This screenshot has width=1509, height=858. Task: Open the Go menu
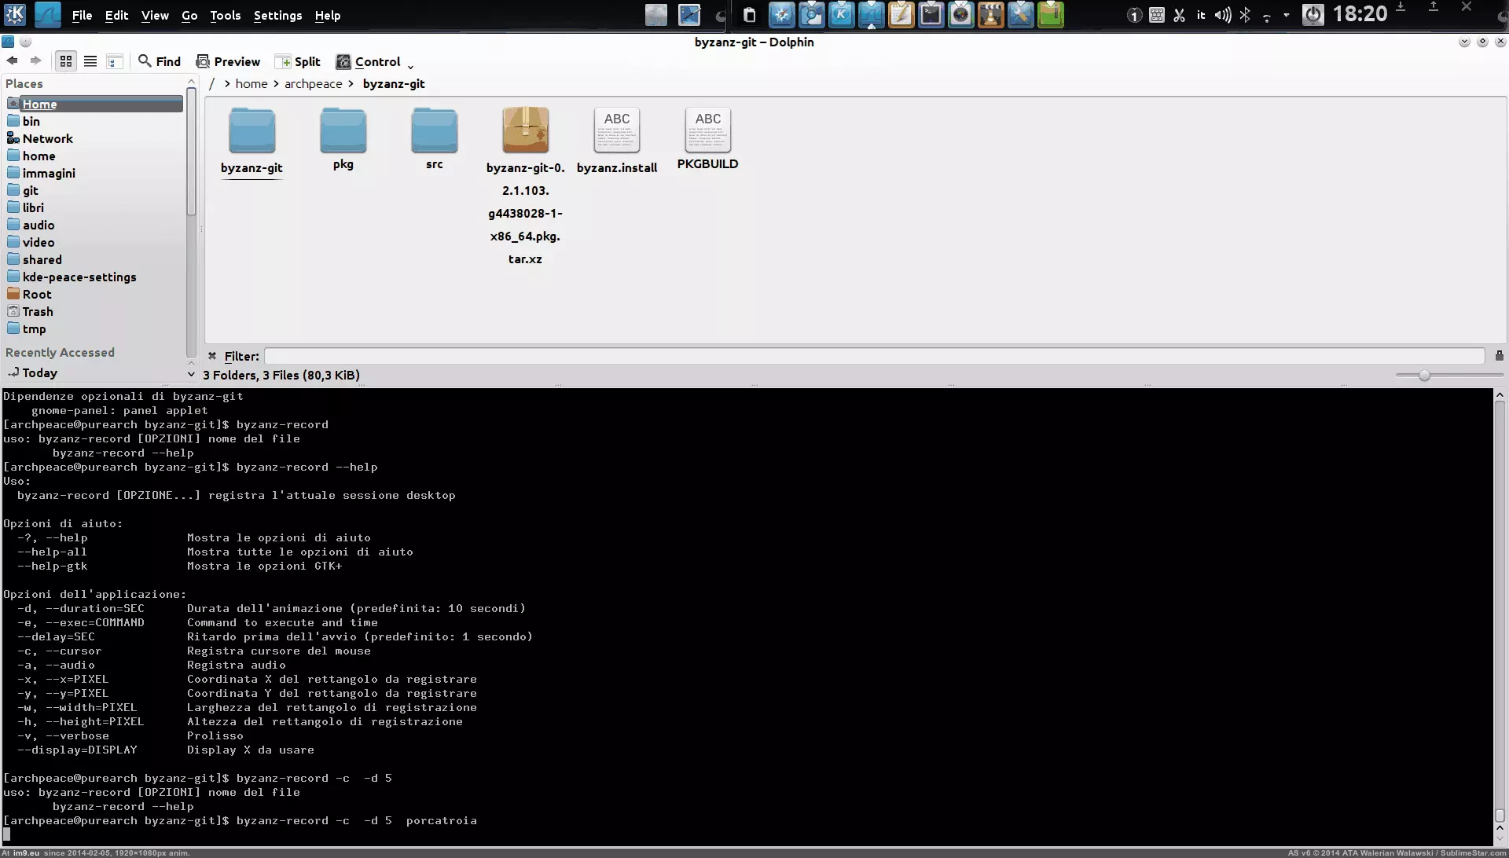pyautogui.click(x=189, y=15)
